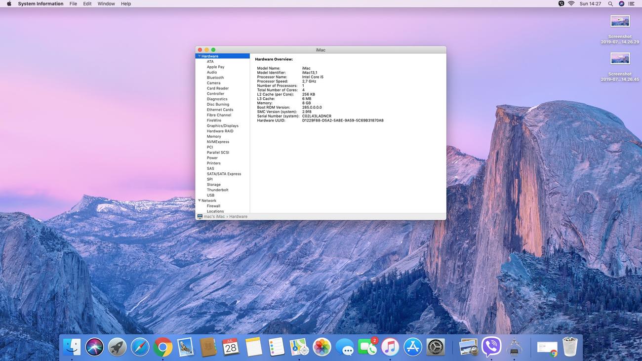Open the Mail stamp icon

coord(186,347)
